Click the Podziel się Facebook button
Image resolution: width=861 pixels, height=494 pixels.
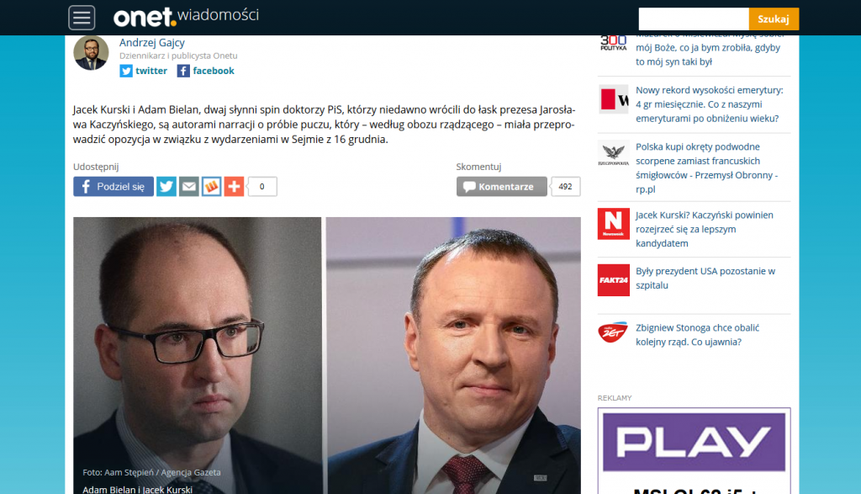tap(114, 187)
